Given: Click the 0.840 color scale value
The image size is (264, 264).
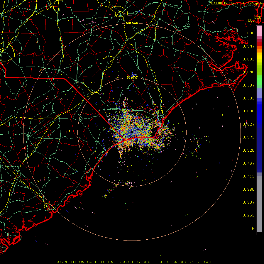Looking at the screenshot, I should [x=248, y=72].
